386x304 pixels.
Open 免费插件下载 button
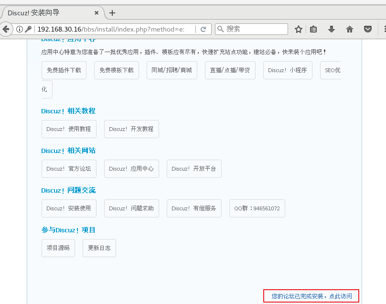(x=64, y=70)
